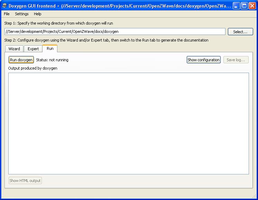Switch to the Expert tab
This screenshot has height=200, width=258.
(x=33, y=49)
